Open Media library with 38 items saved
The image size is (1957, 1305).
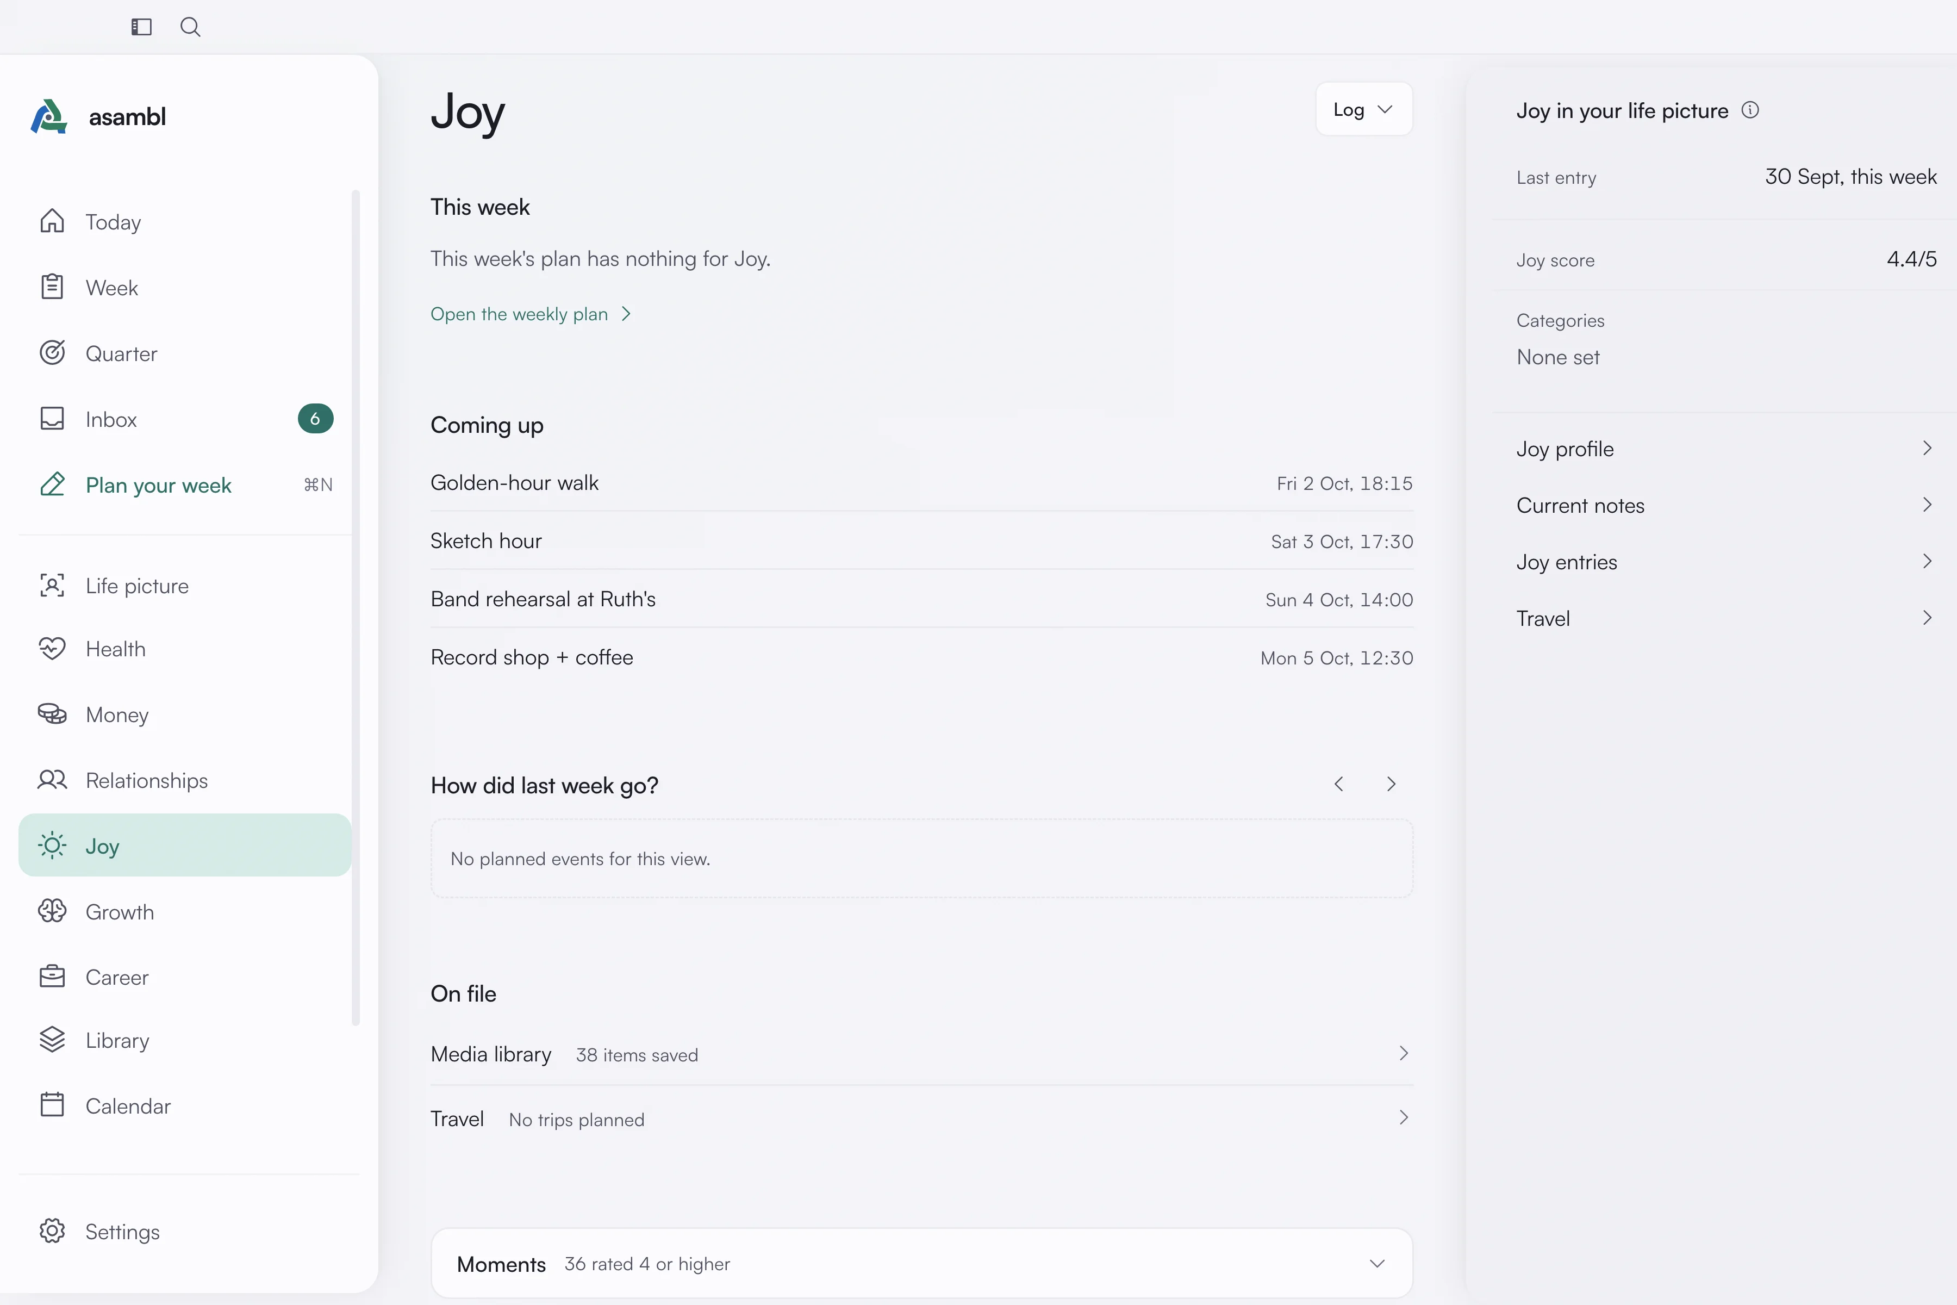[x=922, y=1054]
